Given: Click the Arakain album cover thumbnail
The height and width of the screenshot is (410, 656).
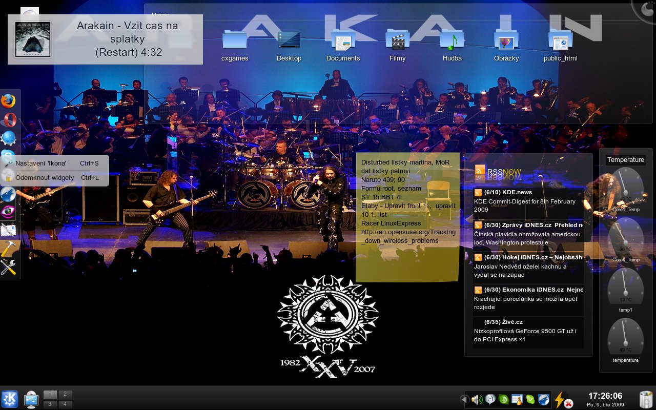Looking at the screenshot, I should (33, 39).
